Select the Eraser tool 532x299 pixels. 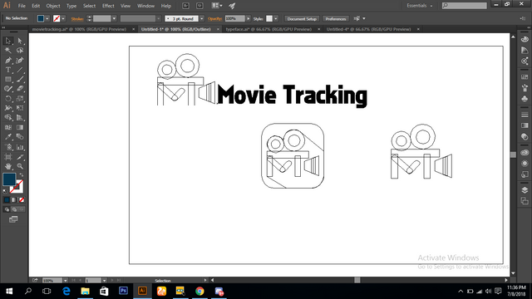click(20, 89)
